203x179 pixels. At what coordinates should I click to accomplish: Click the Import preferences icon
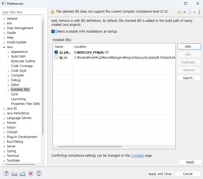point(14,174)
